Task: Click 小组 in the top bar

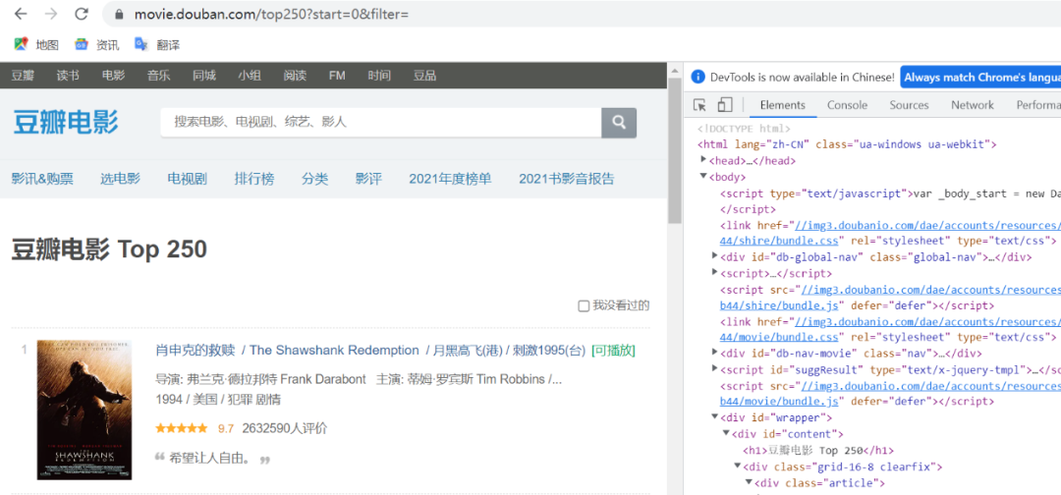Action: tap(250, 76)
